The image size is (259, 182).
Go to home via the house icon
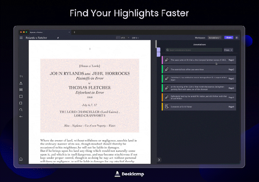pos(21,159)
